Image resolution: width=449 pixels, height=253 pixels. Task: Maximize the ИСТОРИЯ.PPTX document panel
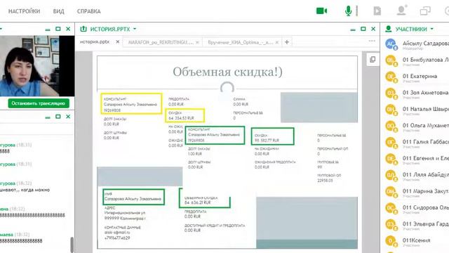tap(363, 29)
